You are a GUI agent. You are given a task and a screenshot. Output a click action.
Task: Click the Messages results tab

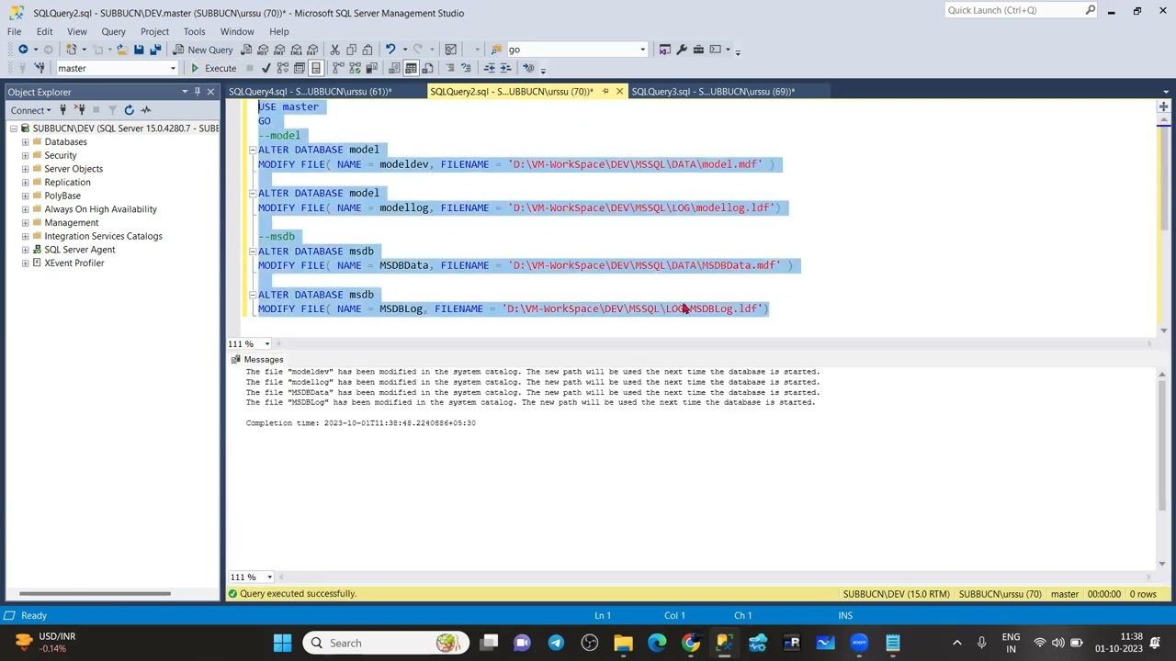tap(257, 360)
